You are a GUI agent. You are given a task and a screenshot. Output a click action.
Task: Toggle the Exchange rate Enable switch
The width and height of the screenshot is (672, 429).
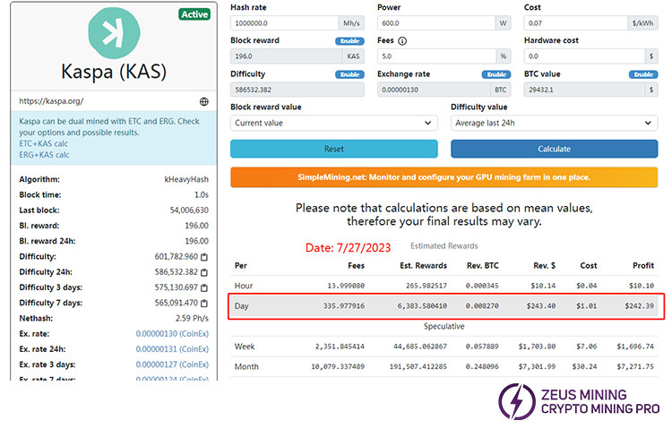pyautogui.click(x=495, y=74)
